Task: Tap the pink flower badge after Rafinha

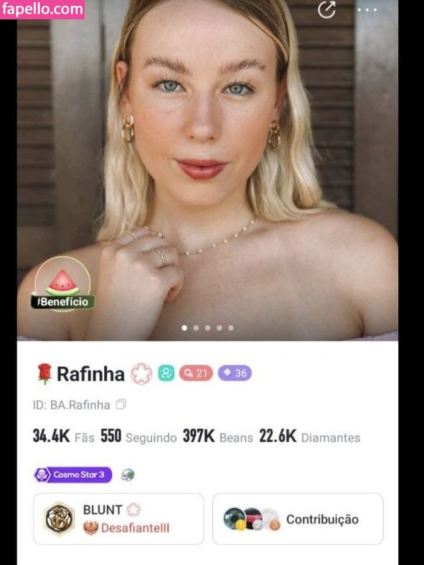Action: pyautogui.click(x=141, y=373)
